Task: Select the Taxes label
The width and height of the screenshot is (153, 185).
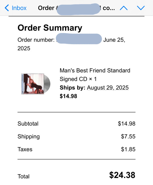Action: (x=25, y=149)
